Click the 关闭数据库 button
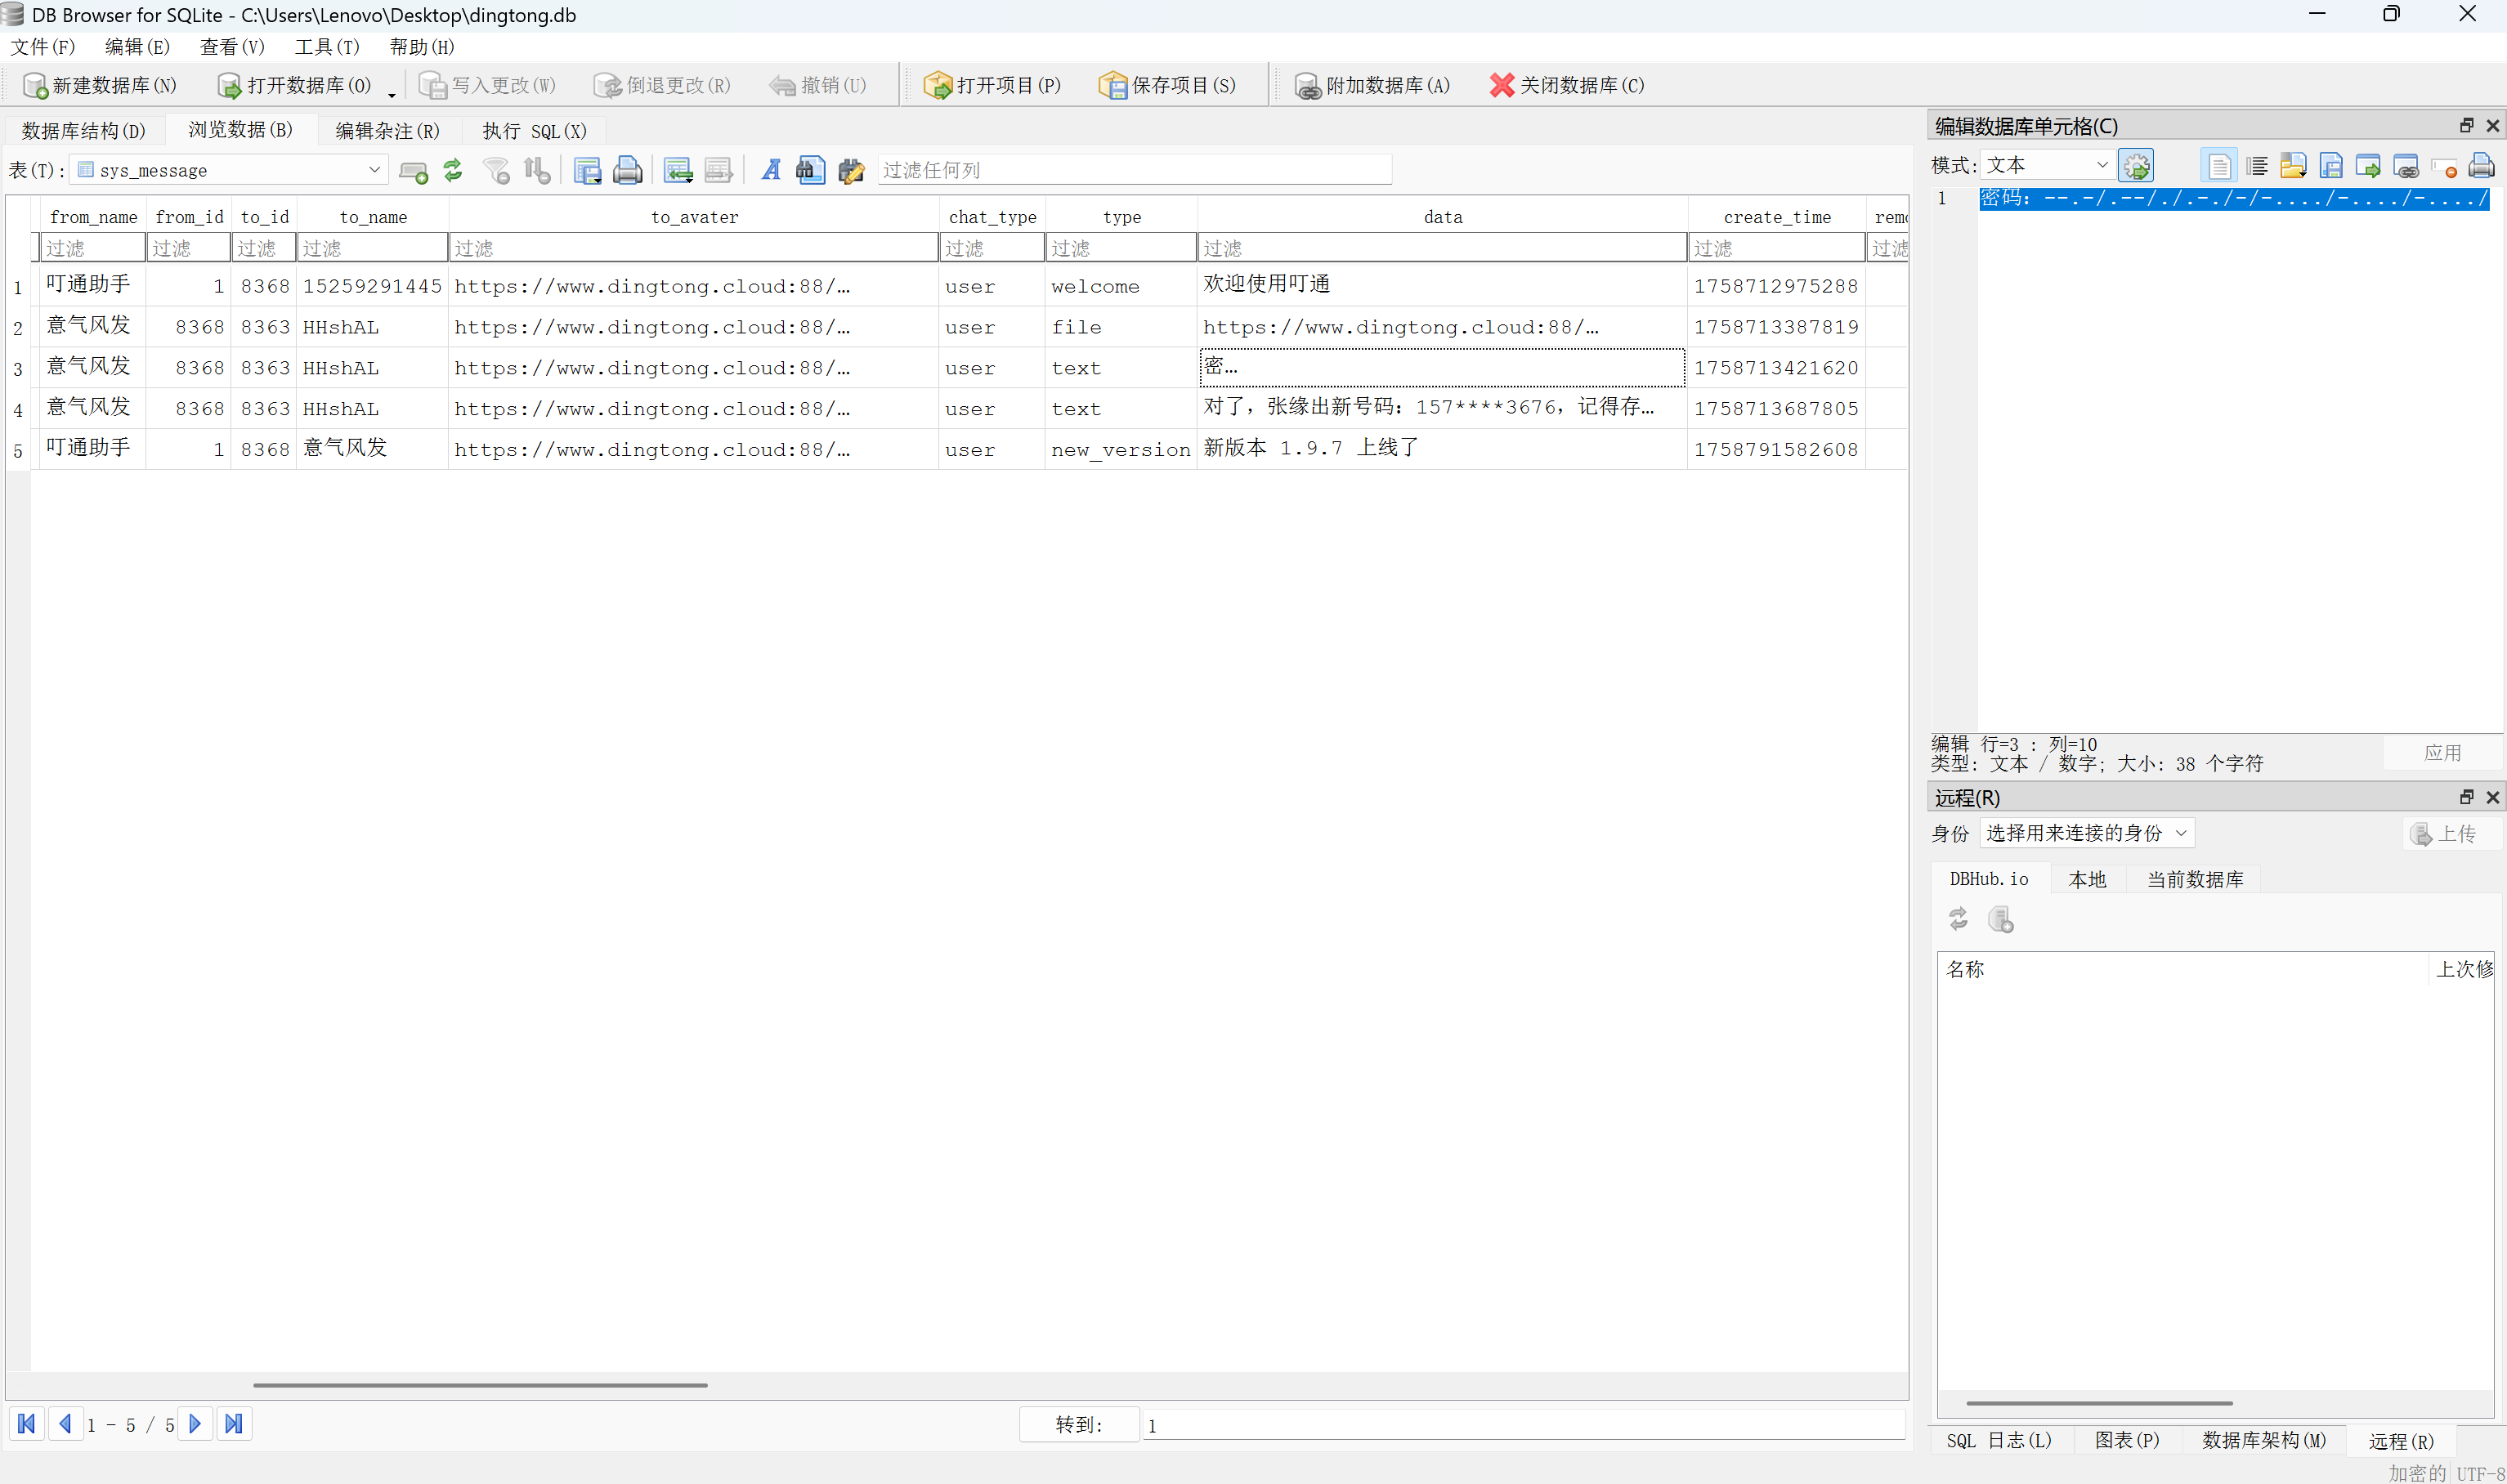2507x1484 pixels. point(1566,86)
